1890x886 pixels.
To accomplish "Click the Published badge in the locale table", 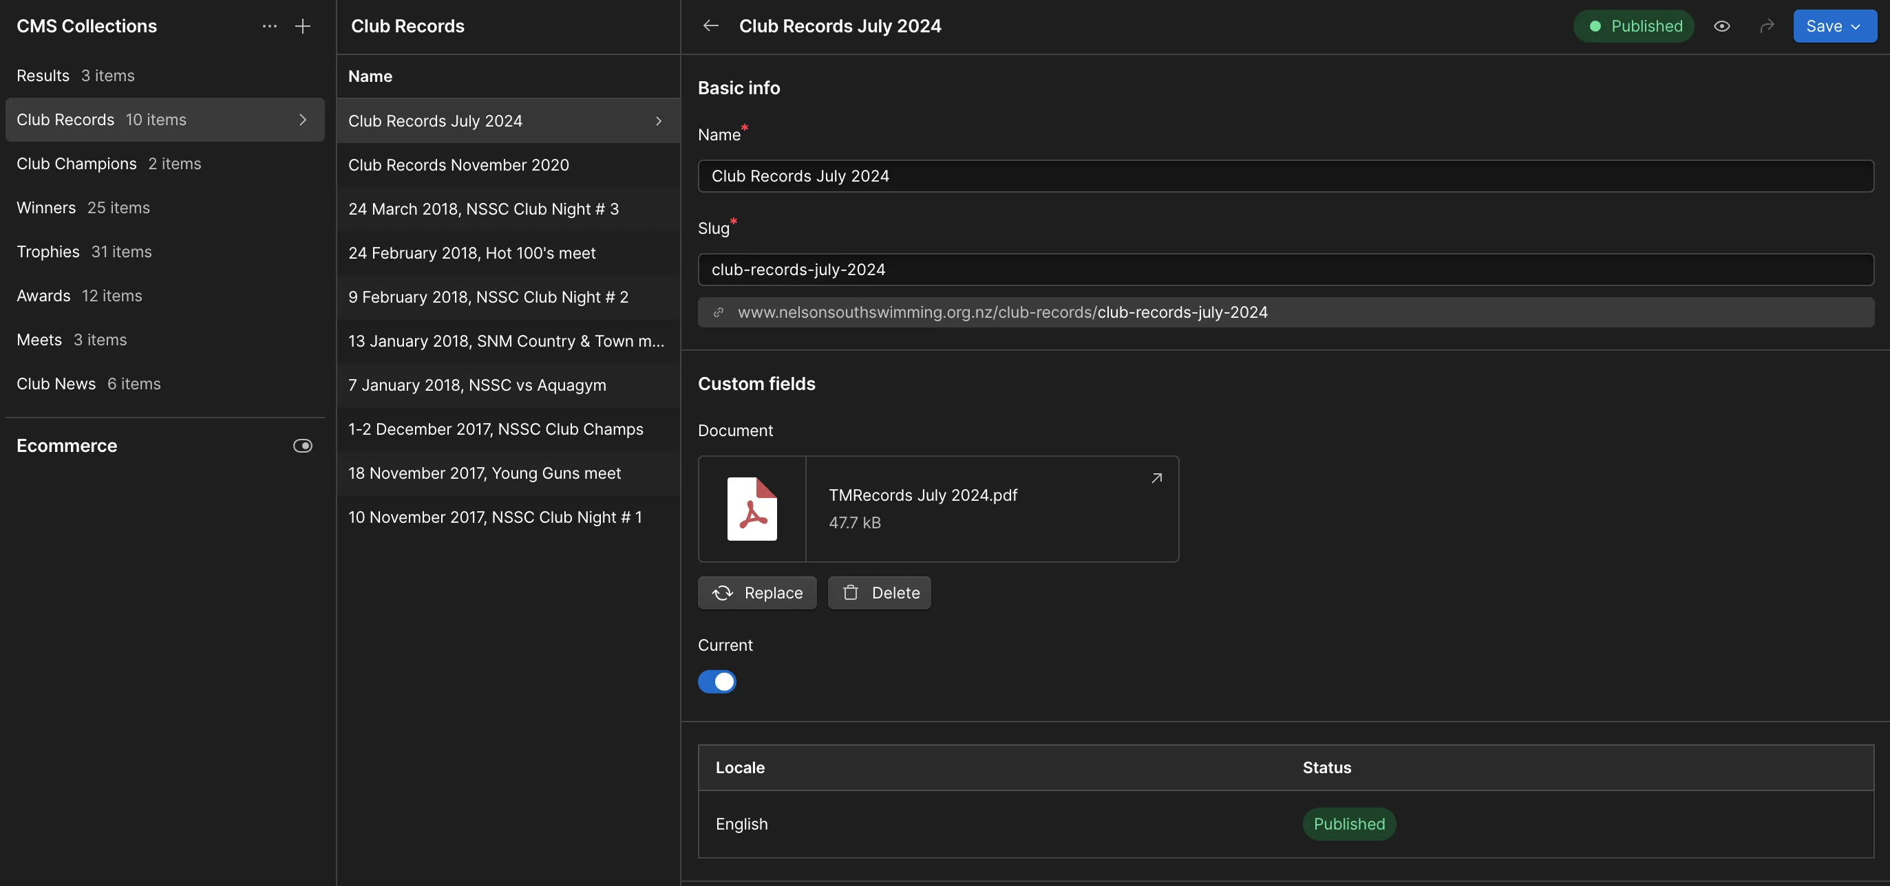I will (1349, 823).
